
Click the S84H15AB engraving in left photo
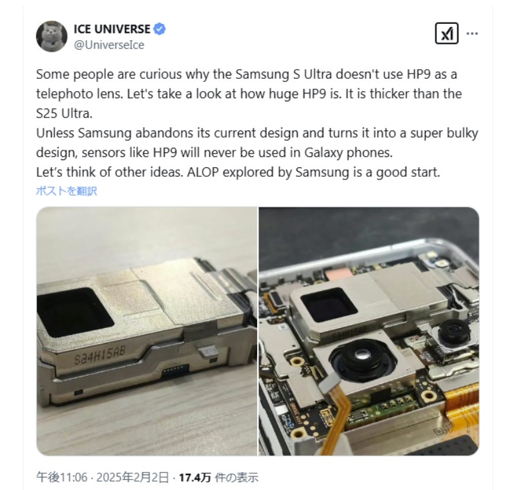[99, 355]
